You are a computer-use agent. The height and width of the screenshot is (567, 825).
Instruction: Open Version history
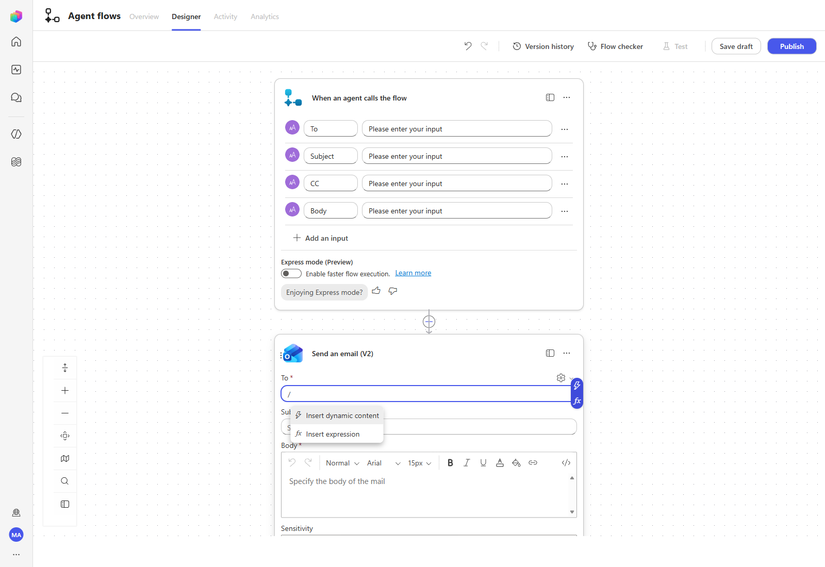coord(543,46)
